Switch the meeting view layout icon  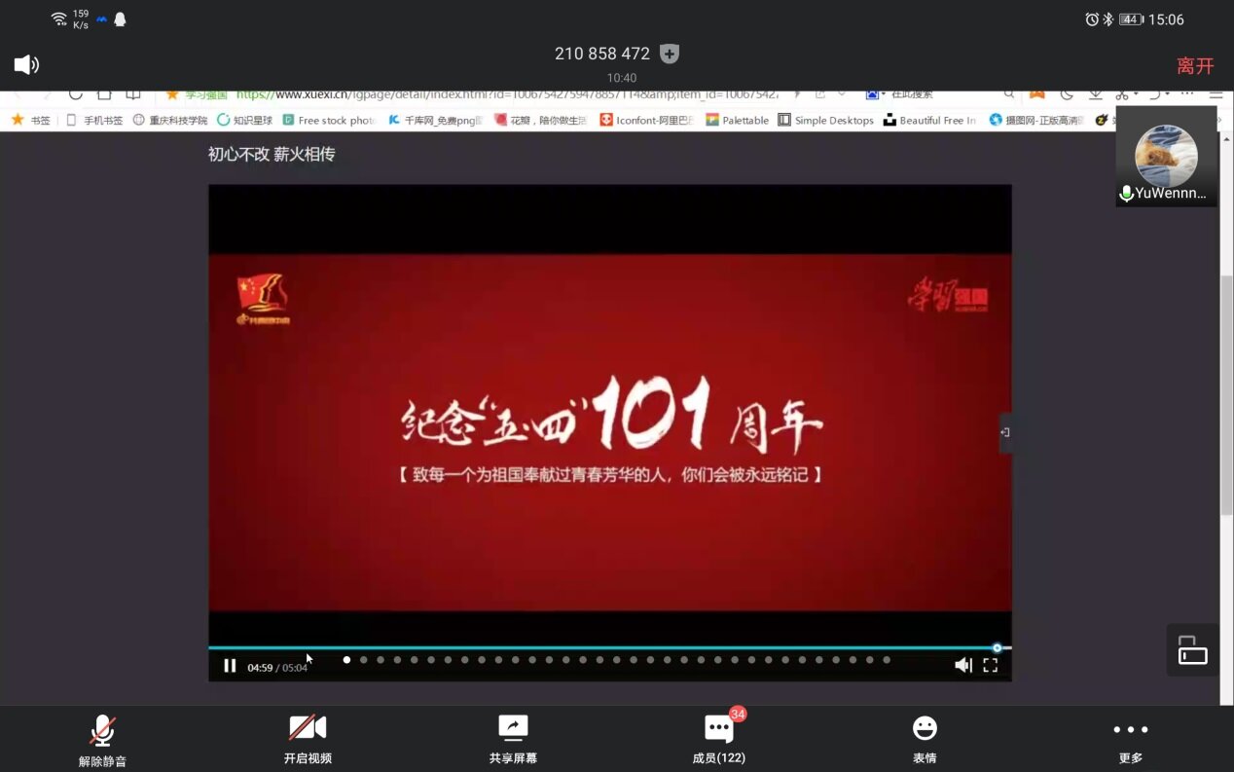tap(1192, 649)
